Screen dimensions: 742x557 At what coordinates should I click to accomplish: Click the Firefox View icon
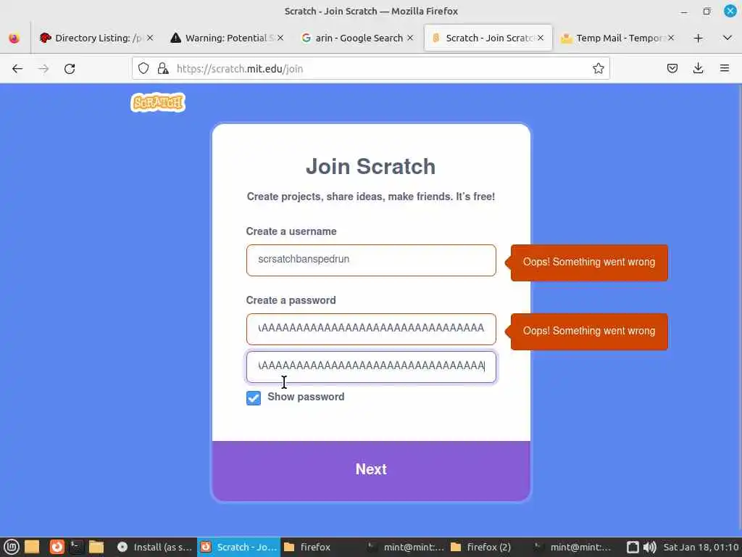(14, 38)
